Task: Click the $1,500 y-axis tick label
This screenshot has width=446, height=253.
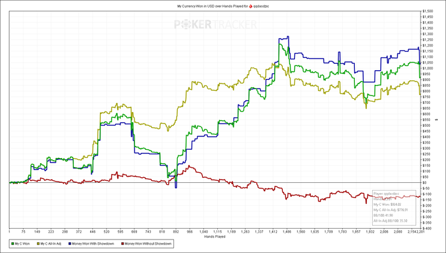Action: point(428,11)
